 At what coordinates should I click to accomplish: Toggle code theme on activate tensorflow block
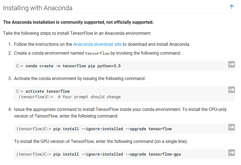click(231, 90)
